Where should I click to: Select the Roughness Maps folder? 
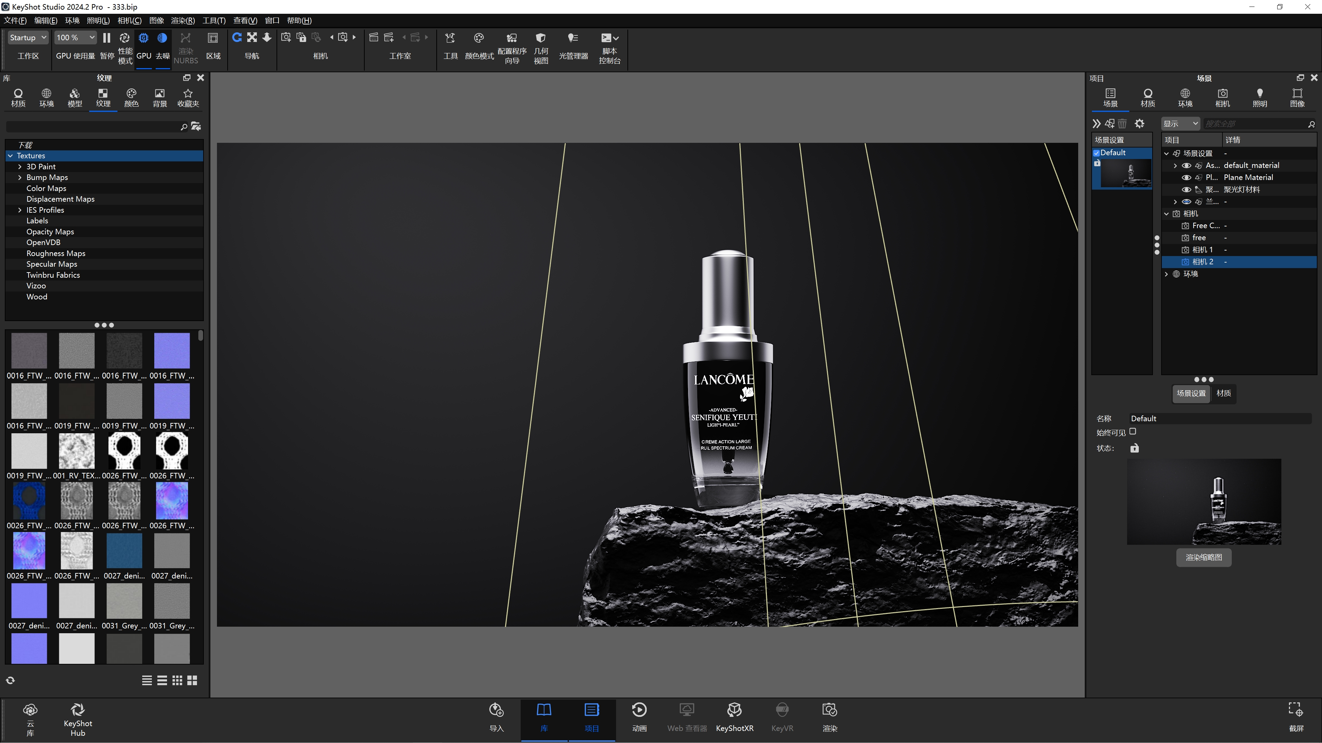click(55, 253)
